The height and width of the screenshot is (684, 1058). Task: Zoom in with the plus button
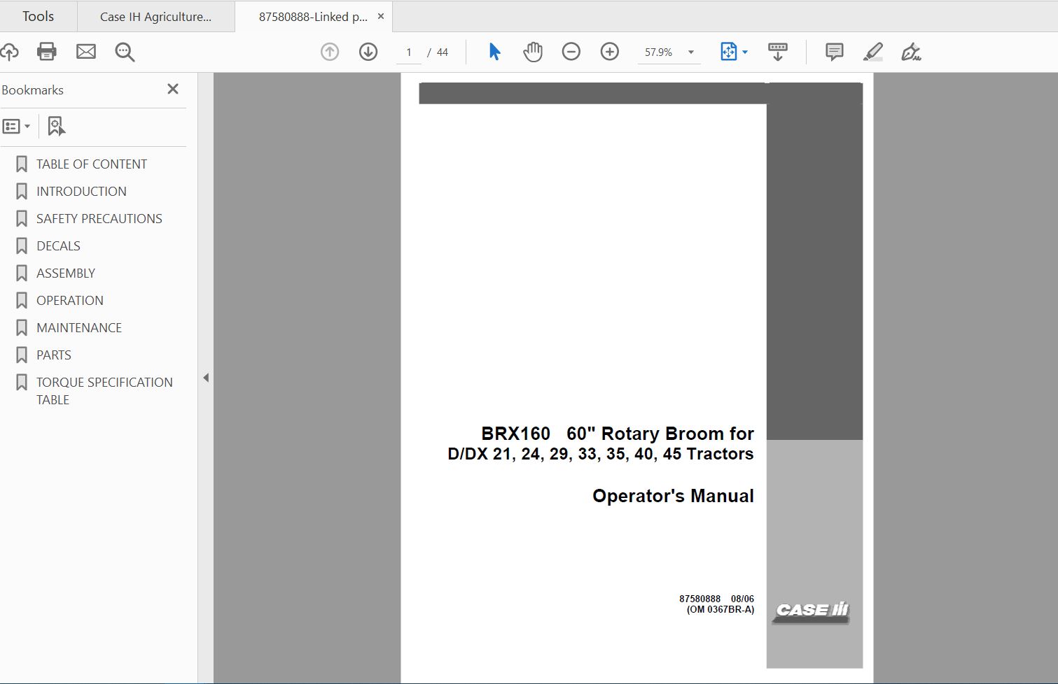click(610, 52)
